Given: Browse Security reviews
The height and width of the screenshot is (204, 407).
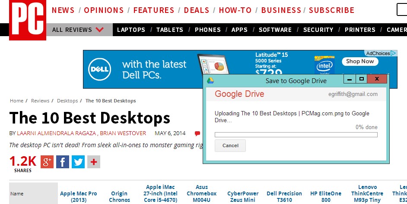Looking at the screenshot, I should coord(318,30).
